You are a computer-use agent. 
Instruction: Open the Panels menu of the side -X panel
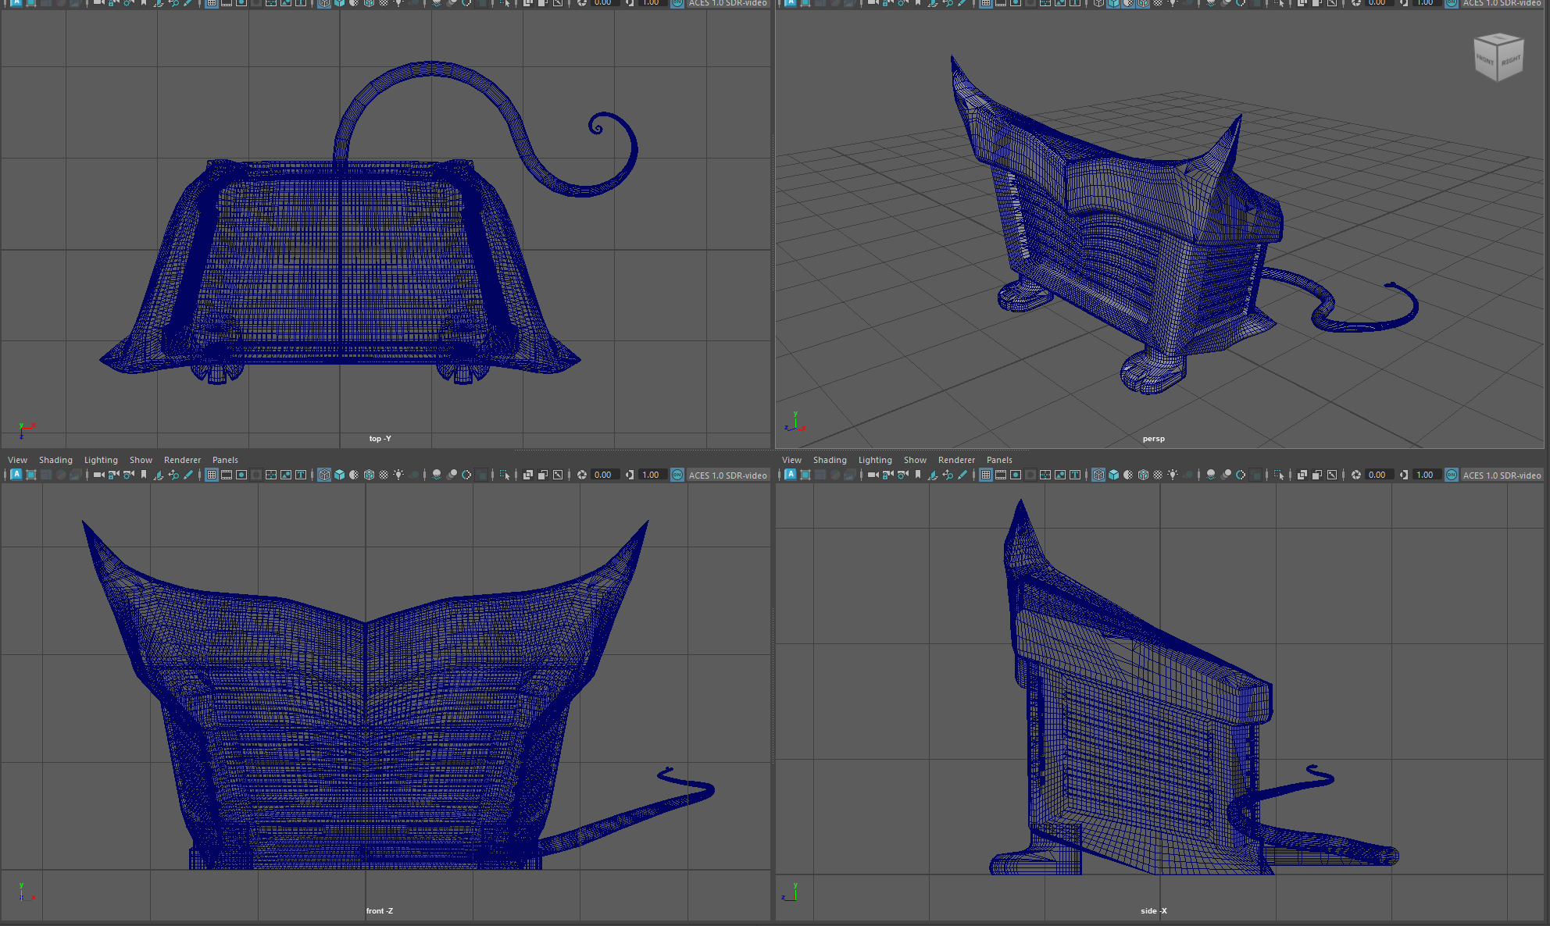998,460
